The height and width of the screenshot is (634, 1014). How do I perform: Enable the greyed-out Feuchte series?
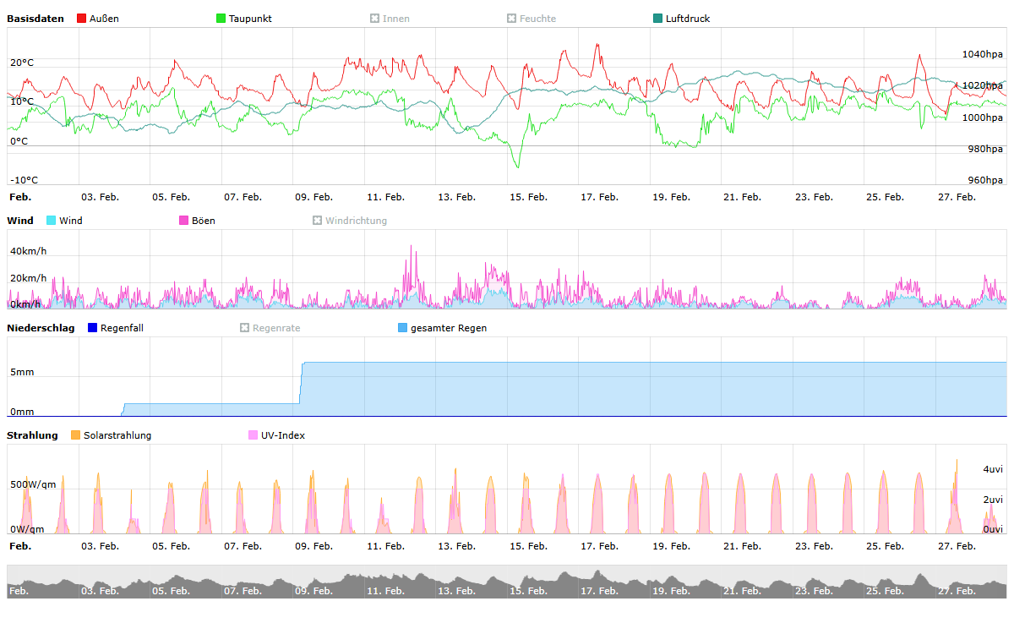click(x=512, y=19)
